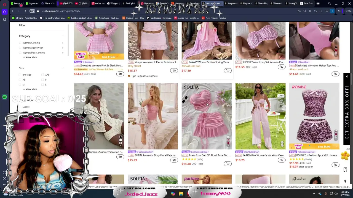Open Spotify in Opera sidebar

pos(4,97)
